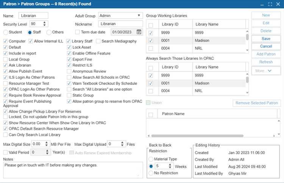This screenshot has width=284, height=183.
Task: Toggle the Library Staff checkbox
Action: [69, 41]
